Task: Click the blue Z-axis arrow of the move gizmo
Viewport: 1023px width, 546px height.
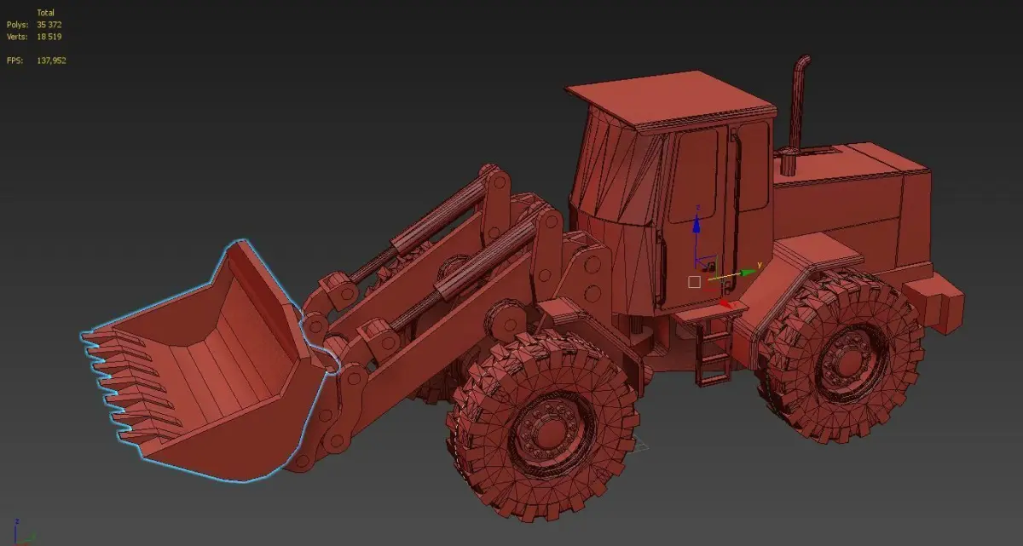Action: point(696,223)
